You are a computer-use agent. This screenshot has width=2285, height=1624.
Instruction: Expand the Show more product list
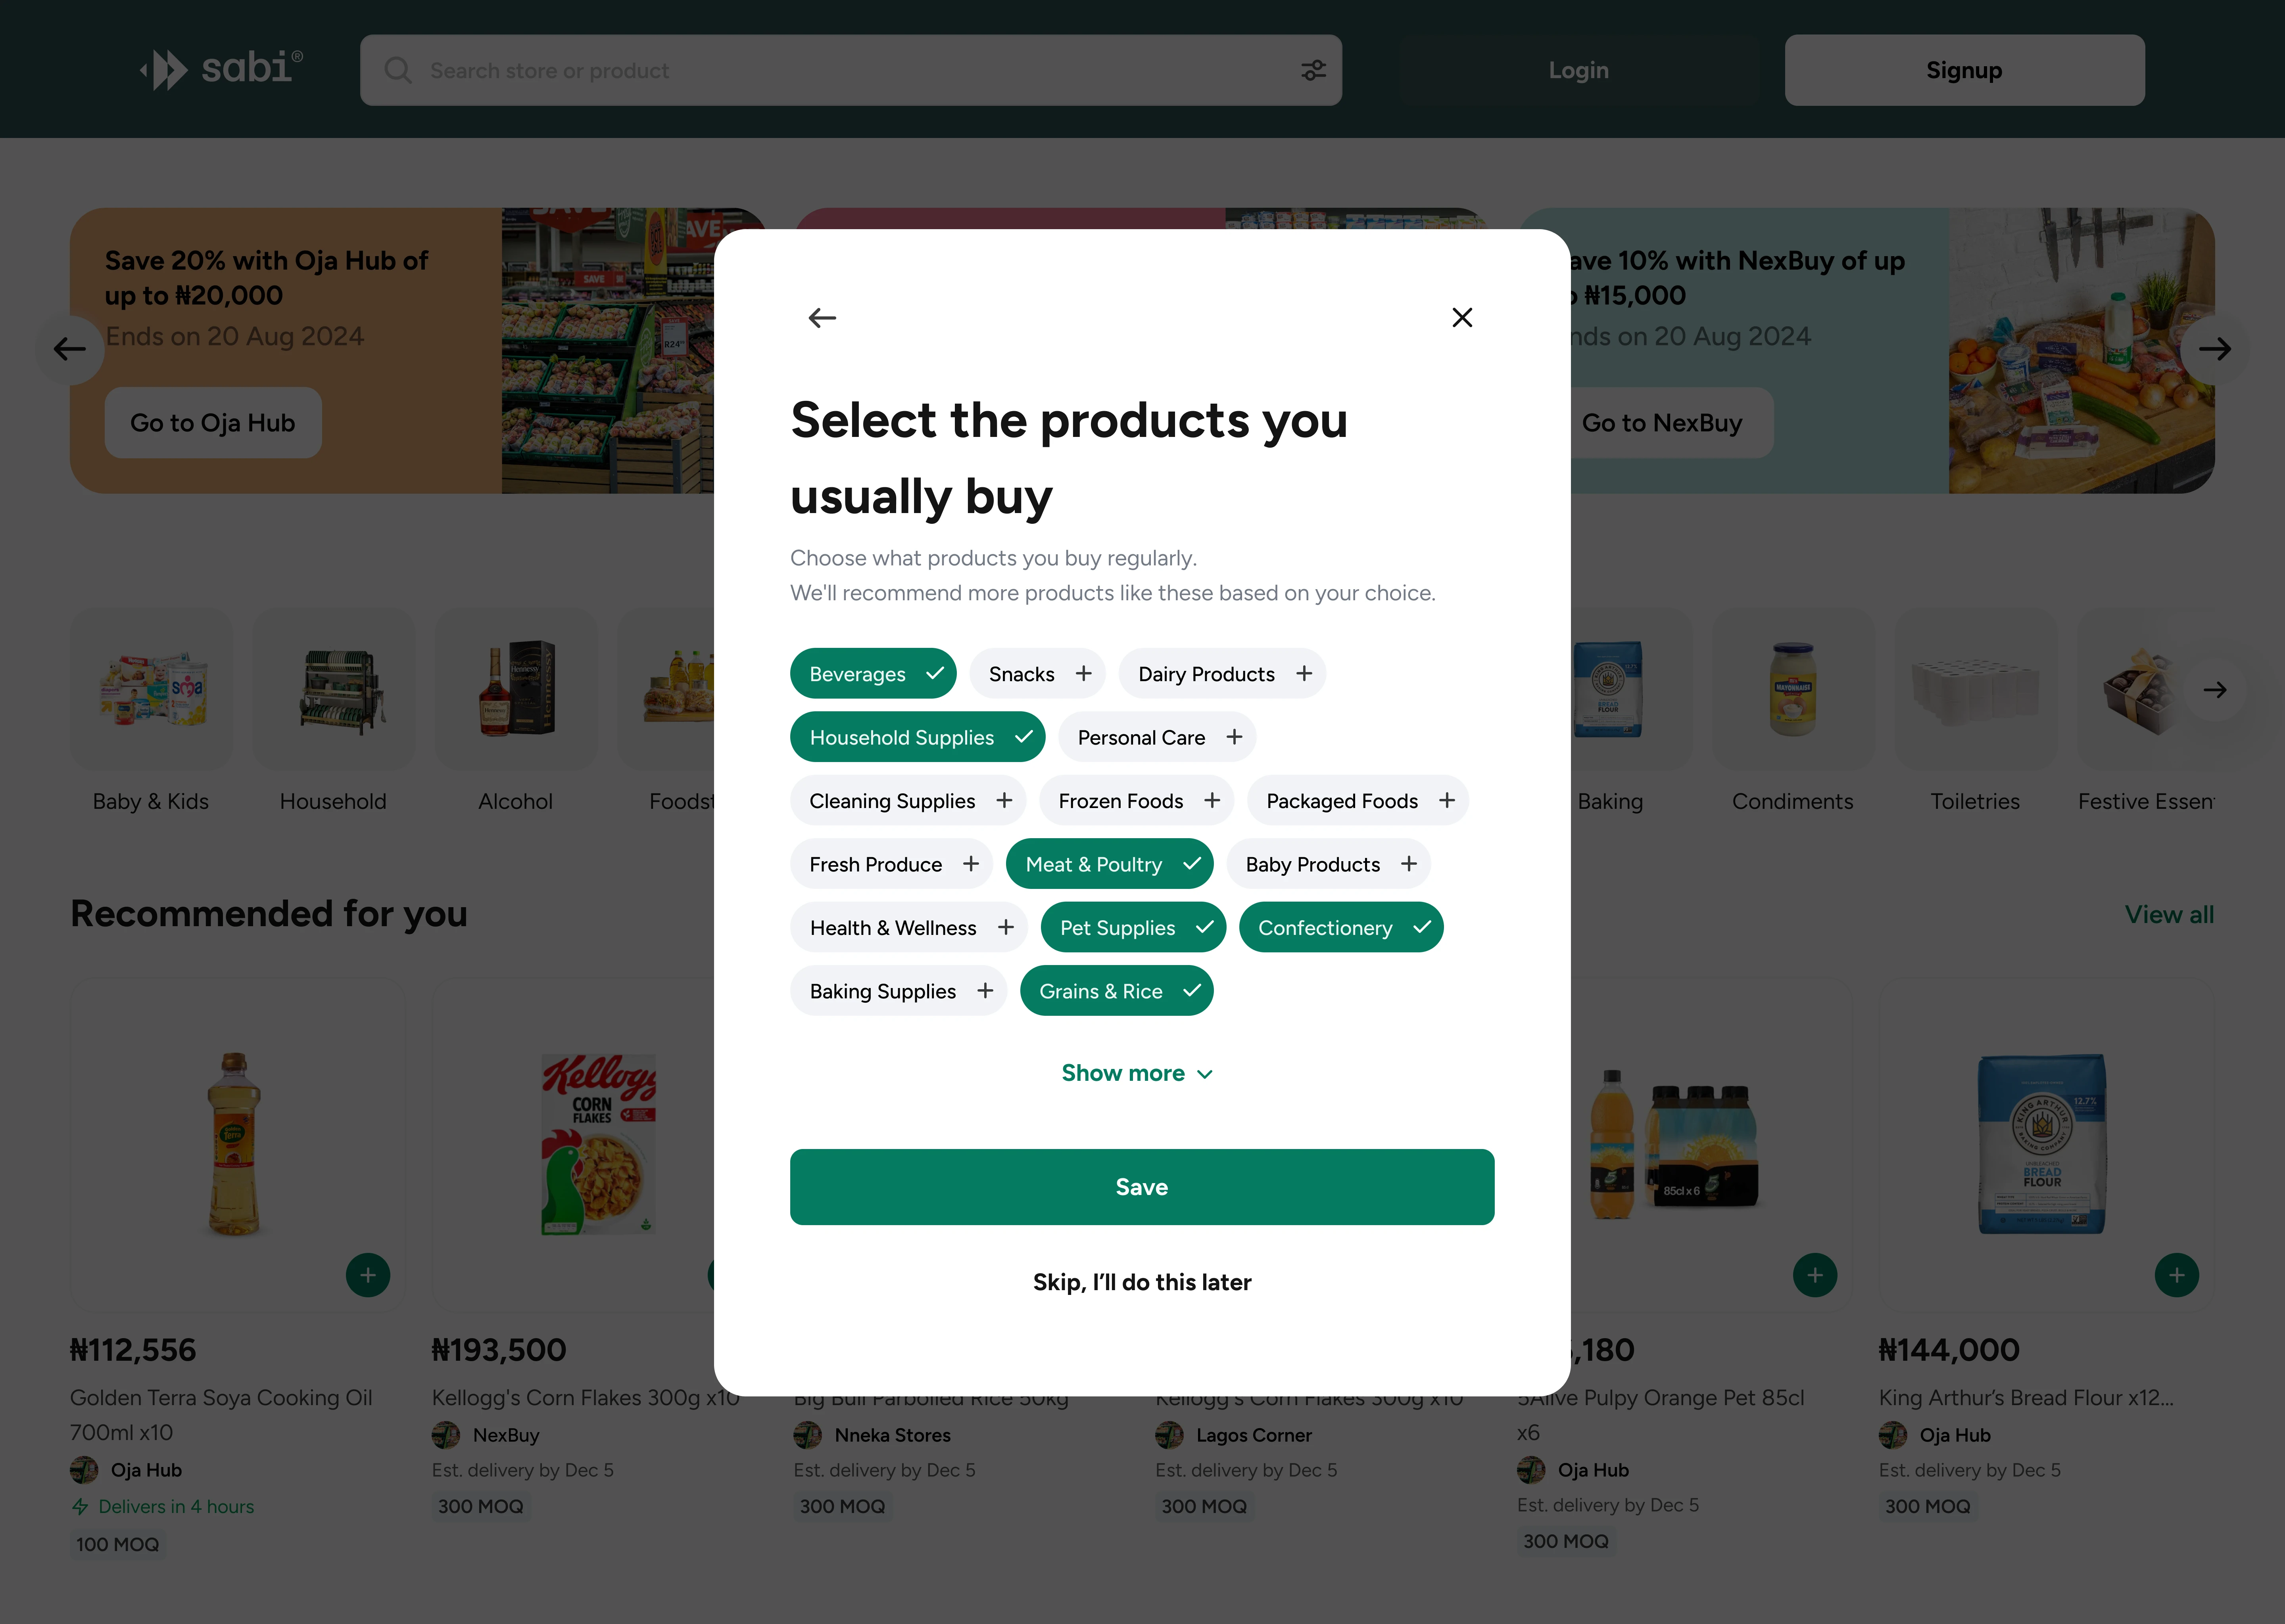coord(1137,1073)
